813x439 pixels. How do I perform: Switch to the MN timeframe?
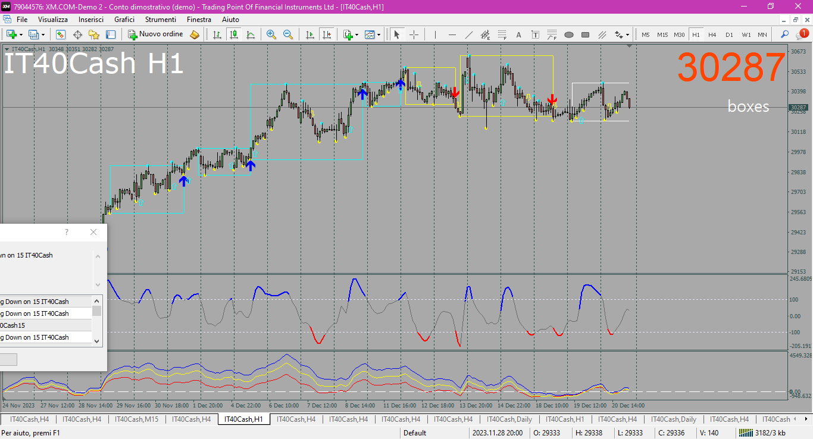762,35
